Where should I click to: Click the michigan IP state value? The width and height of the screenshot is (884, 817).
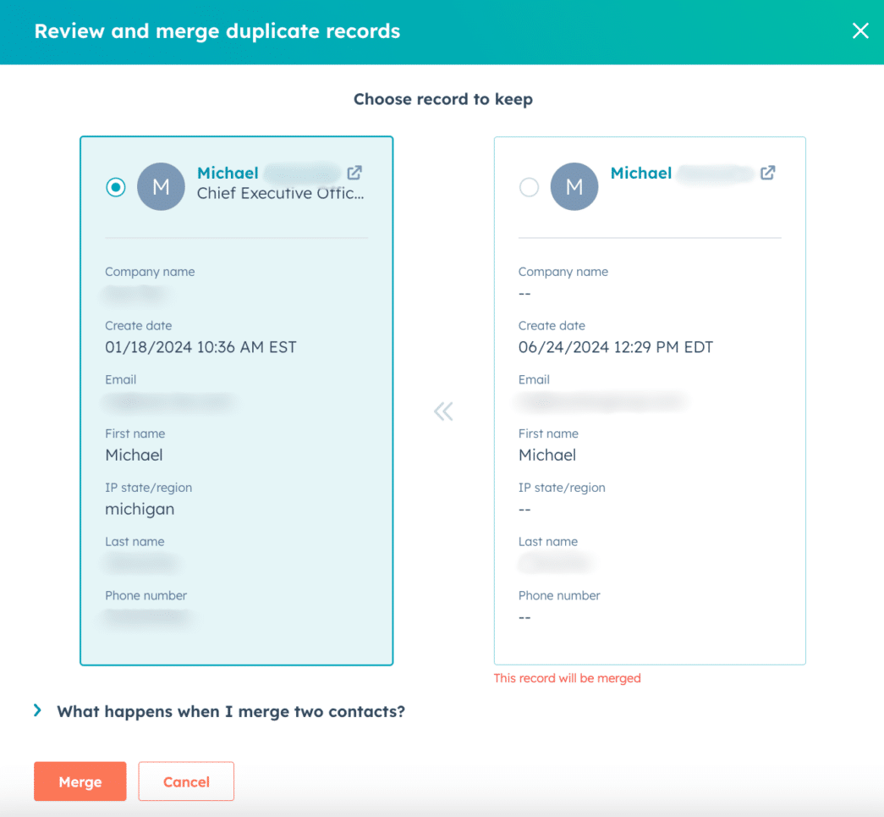(140, 509)
